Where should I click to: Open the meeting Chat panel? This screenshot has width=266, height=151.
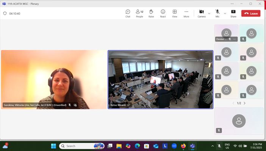coord(128,14)
